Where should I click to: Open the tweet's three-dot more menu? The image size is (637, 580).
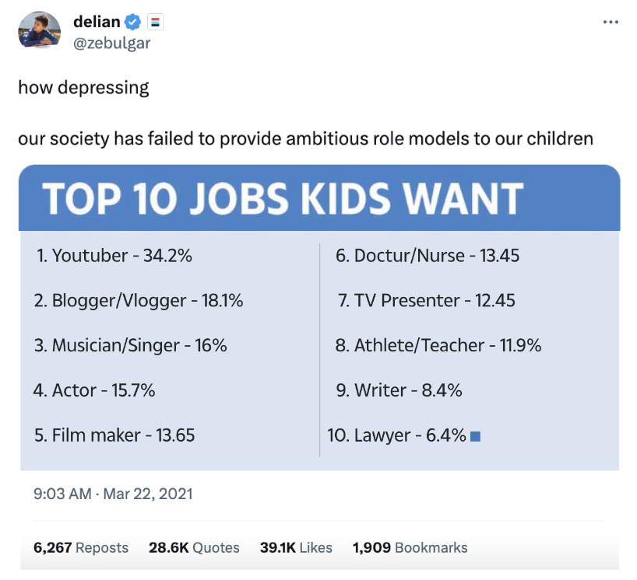(x=611, y=22)
